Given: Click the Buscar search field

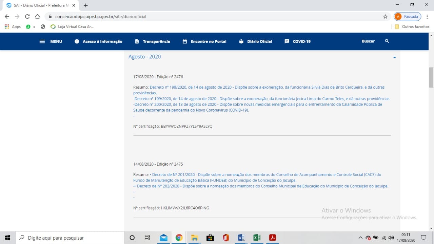Looking at the screenshot, I should point(368,41).
